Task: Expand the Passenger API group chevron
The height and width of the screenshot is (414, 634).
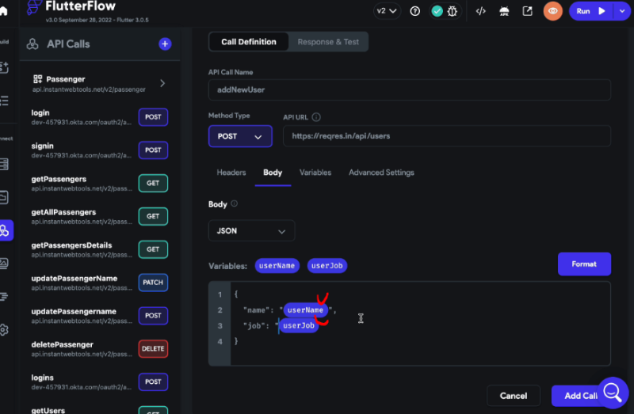Action: click(x=162, y=83)
